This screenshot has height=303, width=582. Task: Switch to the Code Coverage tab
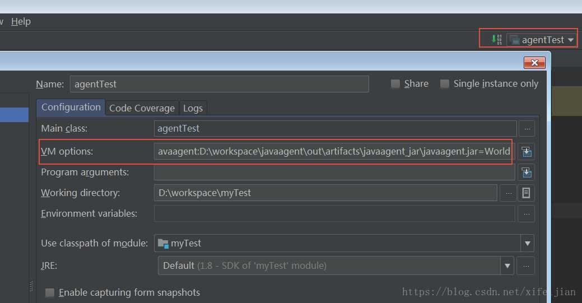click(142, 108)
